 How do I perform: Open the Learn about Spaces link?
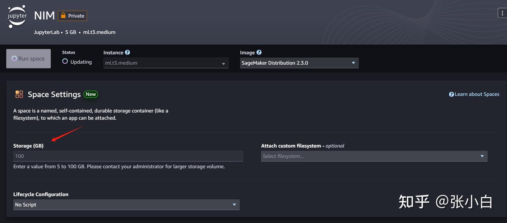474,94
